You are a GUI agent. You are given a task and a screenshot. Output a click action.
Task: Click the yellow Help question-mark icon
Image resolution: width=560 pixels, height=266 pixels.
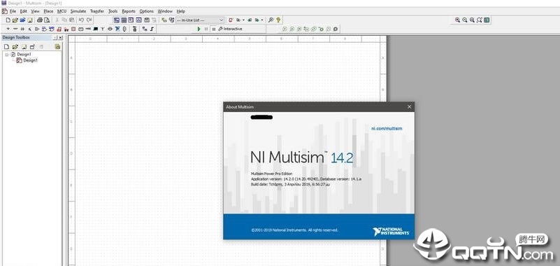pyautogui.click(x=278, y=20)
